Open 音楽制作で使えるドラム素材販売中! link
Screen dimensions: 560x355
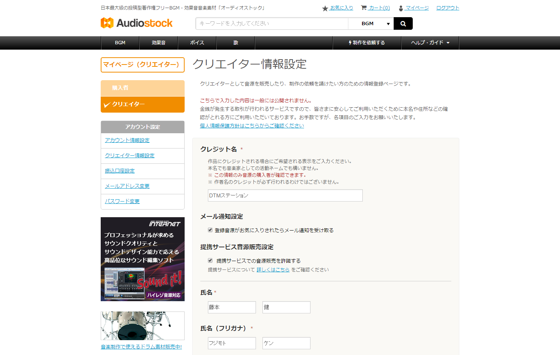pyautogui.click(x=141, y=347)
